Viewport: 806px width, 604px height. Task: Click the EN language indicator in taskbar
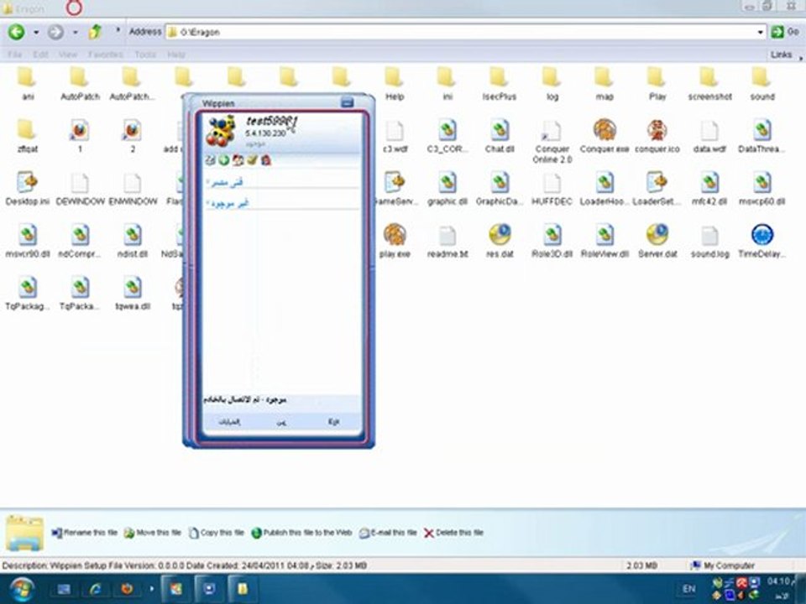click(688, 589)
